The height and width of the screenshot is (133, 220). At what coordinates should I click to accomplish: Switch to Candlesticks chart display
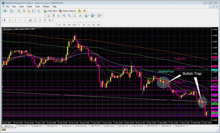point(54,16)
